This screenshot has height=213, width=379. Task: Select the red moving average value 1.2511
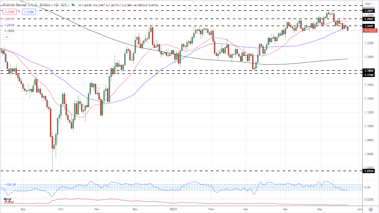(x=9, y=19)
